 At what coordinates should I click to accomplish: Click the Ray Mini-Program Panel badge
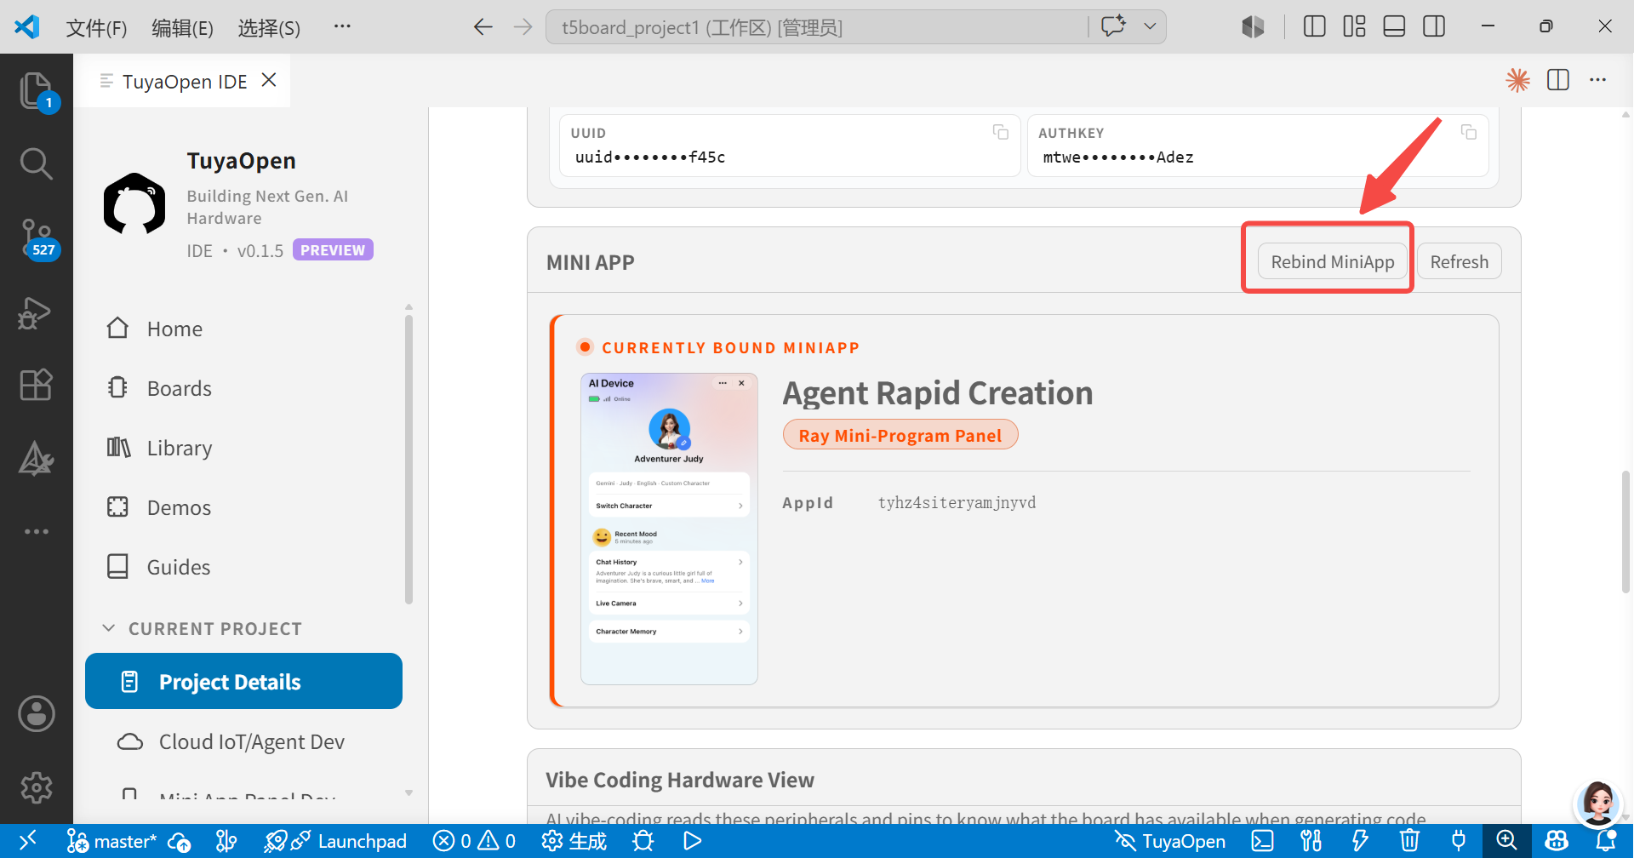pyautogui.click(x=900, y=435)
